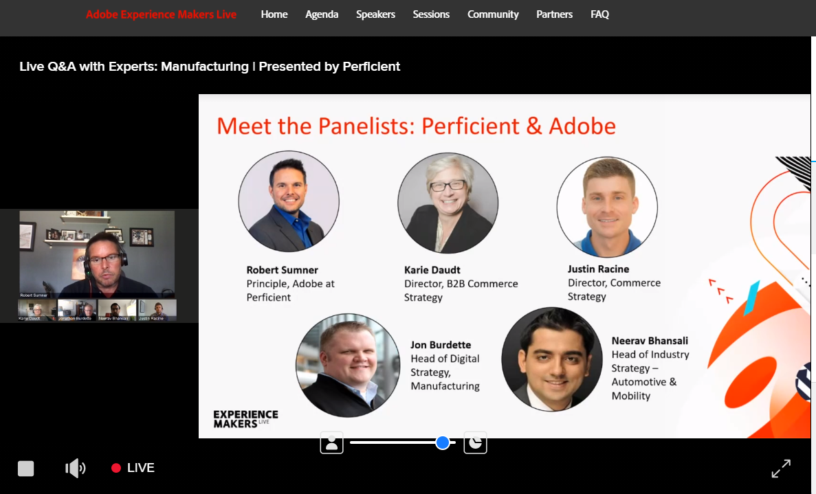
Task: Click the red LIVE indicator
Action: pyautogui.click(x=133, y=468)
